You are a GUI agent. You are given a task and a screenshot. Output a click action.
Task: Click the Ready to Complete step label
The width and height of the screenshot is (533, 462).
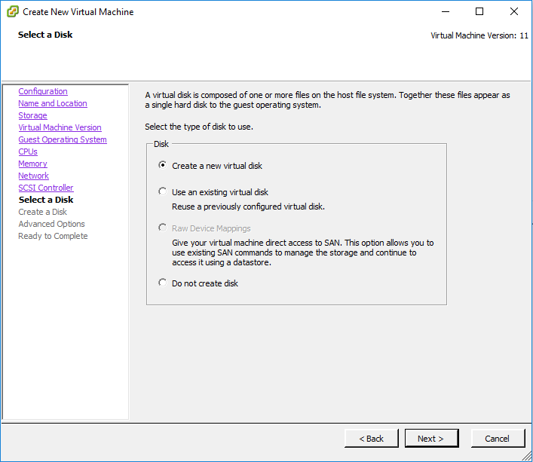coord(53,236)
